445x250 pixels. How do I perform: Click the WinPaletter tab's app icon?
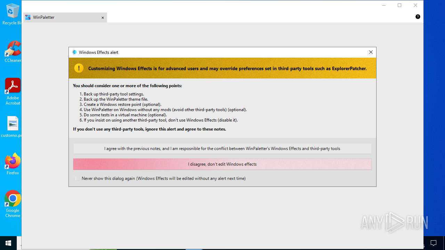28,17
